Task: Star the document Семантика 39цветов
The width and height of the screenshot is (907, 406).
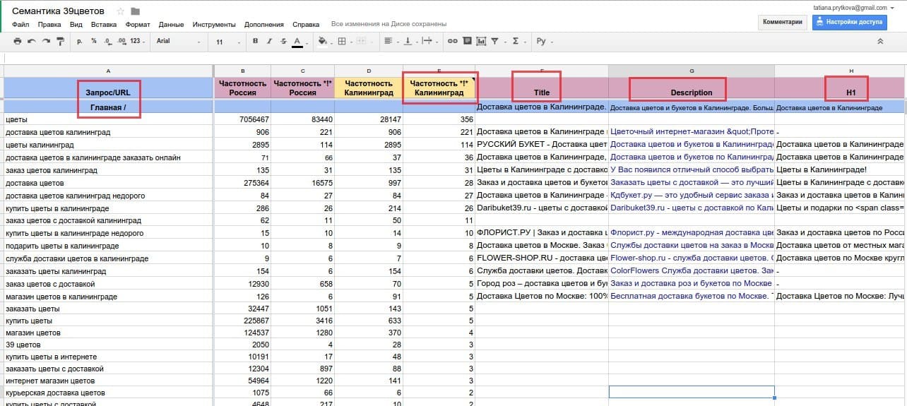Action: pyautogui.click(x=121, y=11)
